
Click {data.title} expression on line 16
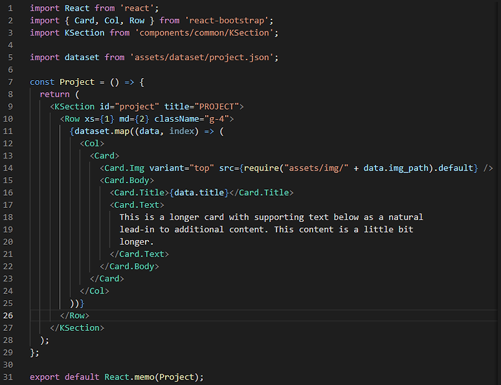(x=199, y=192)
